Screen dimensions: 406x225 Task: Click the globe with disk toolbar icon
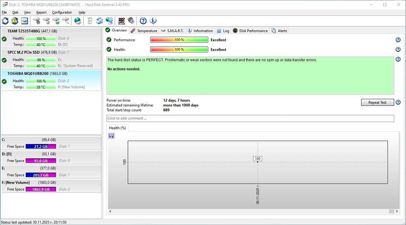[78, 21]
